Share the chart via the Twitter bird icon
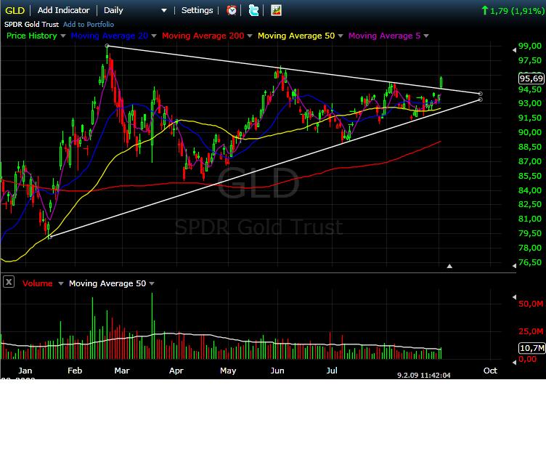The width and height of the screenshot is (546, 465). pyautogui.click(x=253, y=10)
